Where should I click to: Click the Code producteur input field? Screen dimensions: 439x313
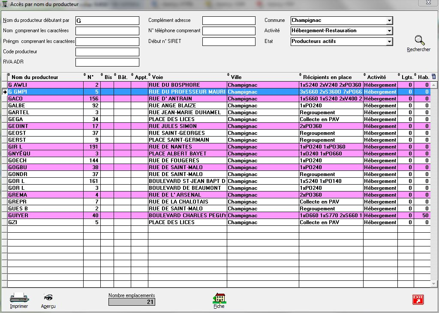pos(107,52)
